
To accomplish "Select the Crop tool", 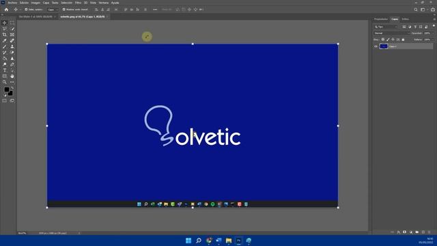I will pos(5,35).
